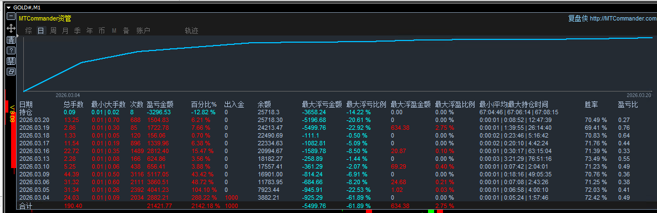Image resolution: width=657 pixels, height=213 pixels.
Task: Select the 季 quarterly tab
Action: coord(77,31)
